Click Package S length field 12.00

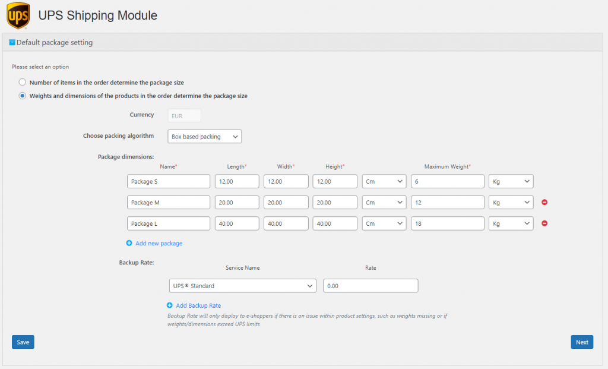[x=237, y=181]
